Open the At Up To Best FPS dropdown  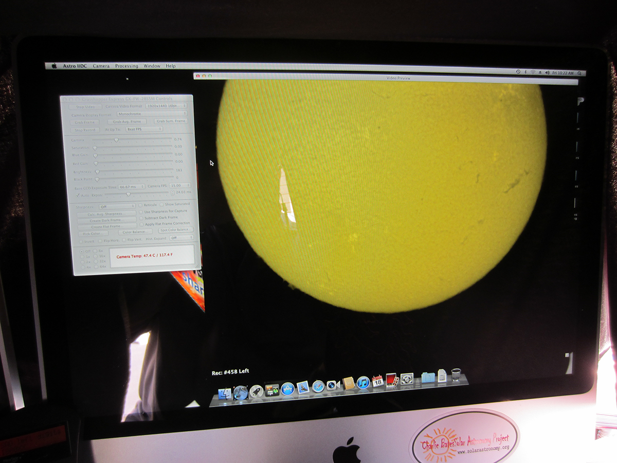pos(144,129)
